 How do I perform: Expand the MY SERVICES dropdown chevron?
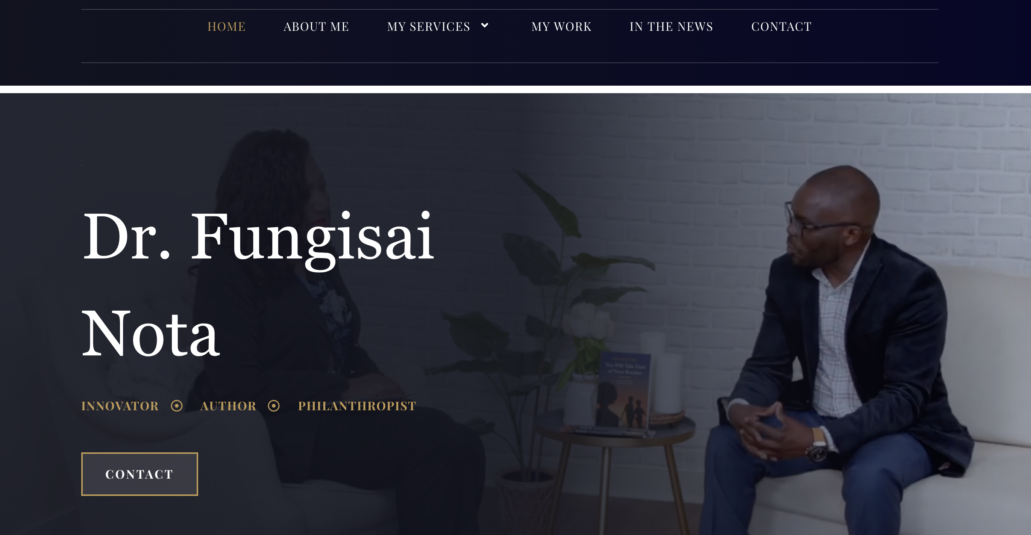tap(485, 26)
